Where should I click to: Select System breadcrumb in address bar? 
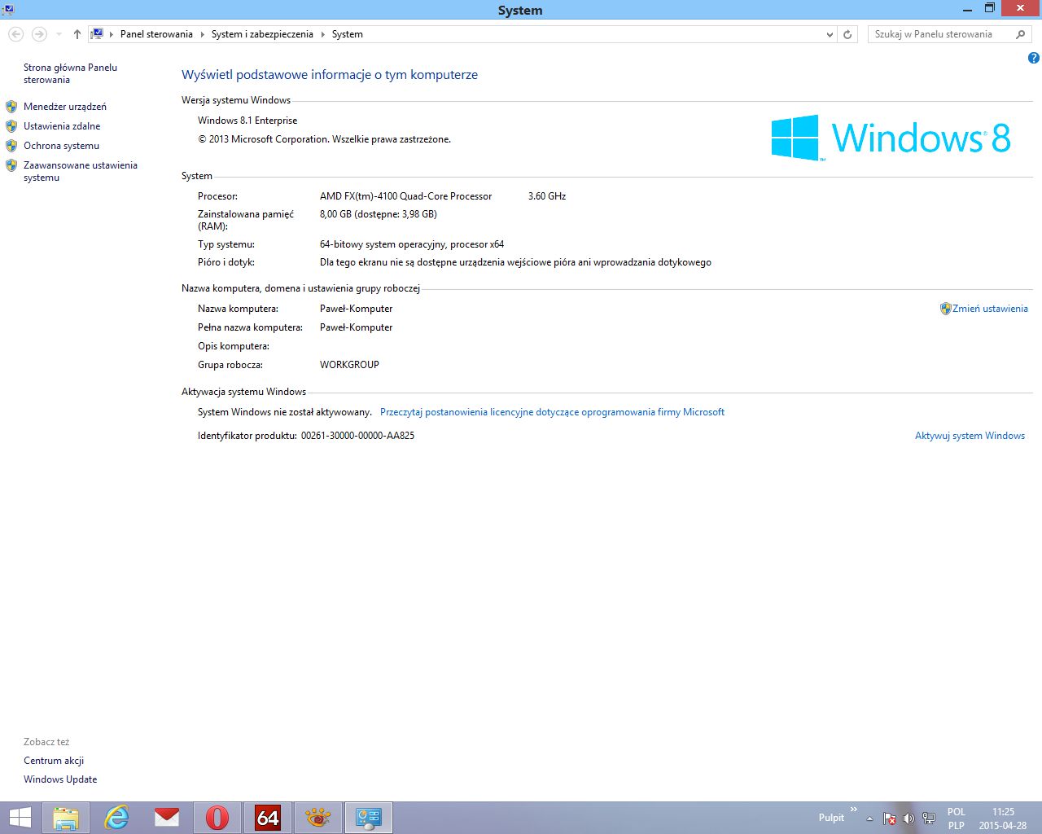click(x=348, y=34)
